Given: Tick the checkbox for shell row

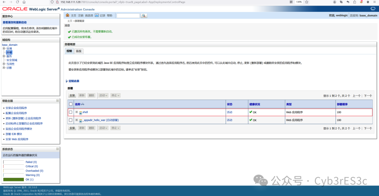Looking at the screenshot, I should tap(71, 112).
